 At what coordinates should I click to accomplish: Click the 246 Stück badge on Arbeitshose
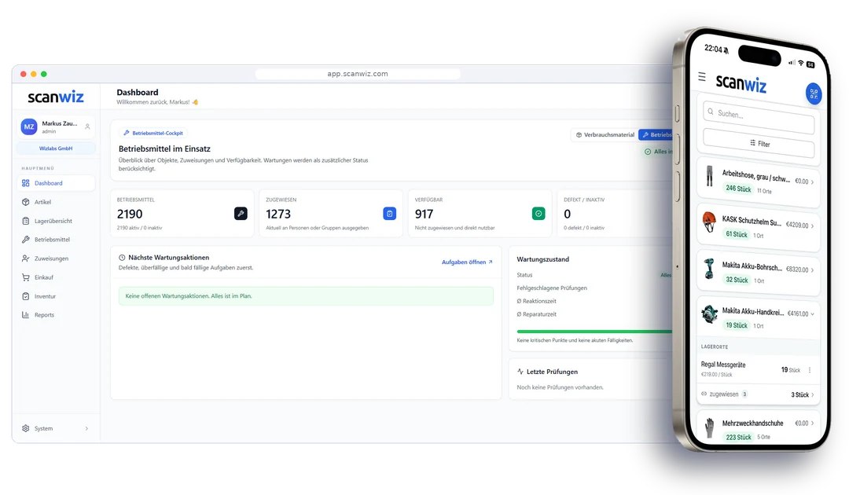tap(738, 189)
